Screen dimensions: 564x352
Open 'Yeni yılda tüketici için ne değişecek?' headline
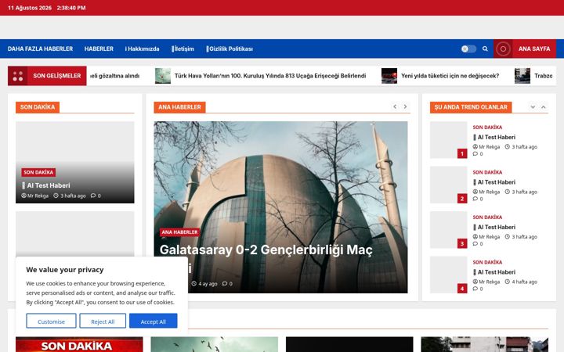(450, 76)
